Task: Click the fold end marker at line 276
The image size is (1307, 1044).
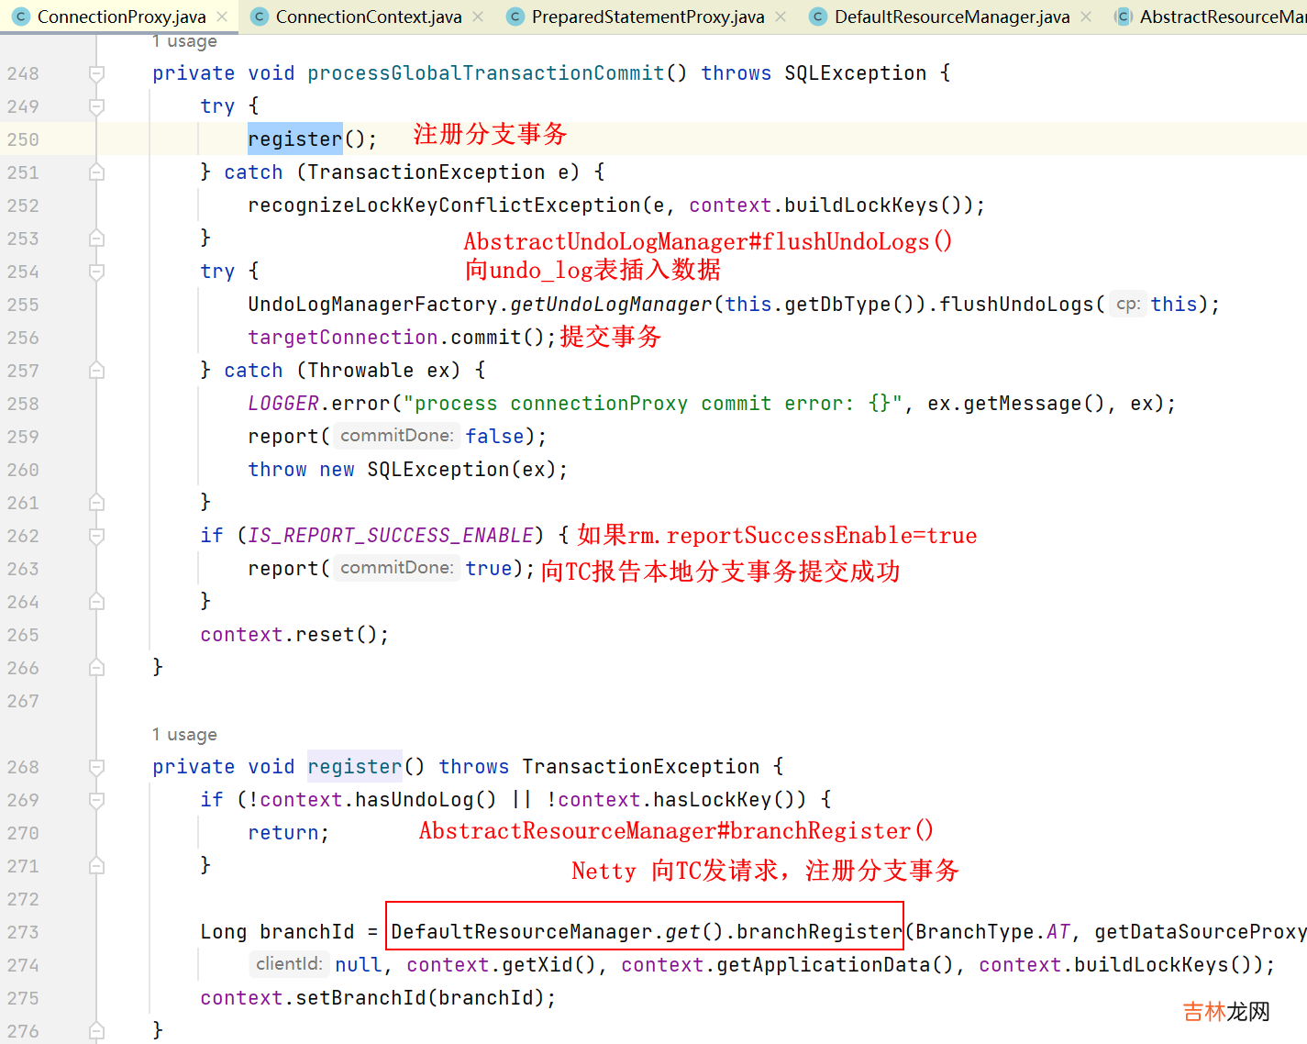Action: 96,1031
